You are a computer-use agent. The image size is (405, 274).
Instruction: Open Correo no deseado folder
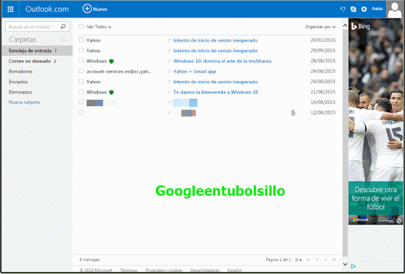pos(37,61)
